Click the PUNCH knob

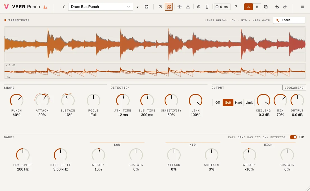[17, 100]
